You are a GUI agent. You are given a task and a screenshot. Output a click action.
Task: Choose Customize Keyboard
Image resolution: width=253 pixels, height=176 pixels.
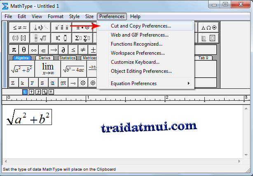point(145,62)
